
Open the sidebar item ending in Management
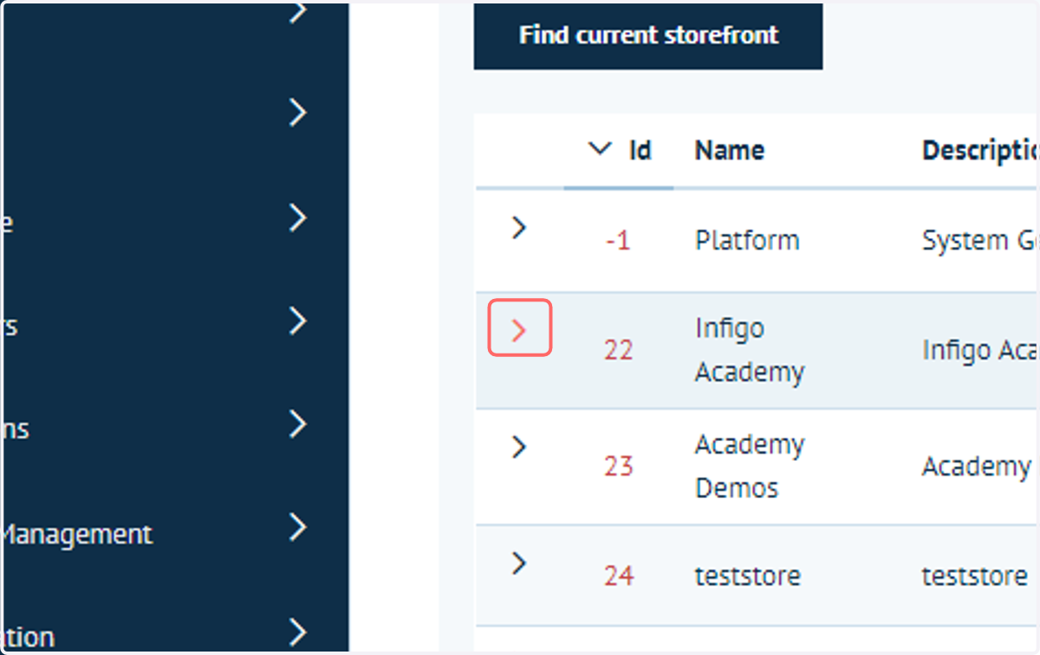pos(76,535)
